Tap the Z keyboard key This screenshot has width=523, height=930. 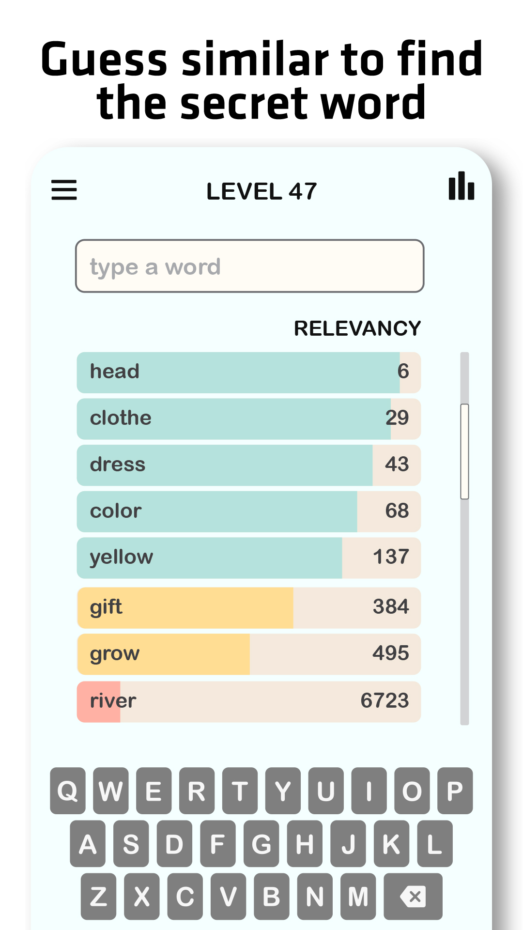(x=98, y=897)
